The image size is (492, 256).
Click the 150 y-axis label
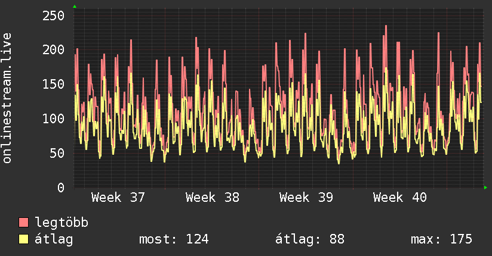pyautogui.click(x=53, y=84)
